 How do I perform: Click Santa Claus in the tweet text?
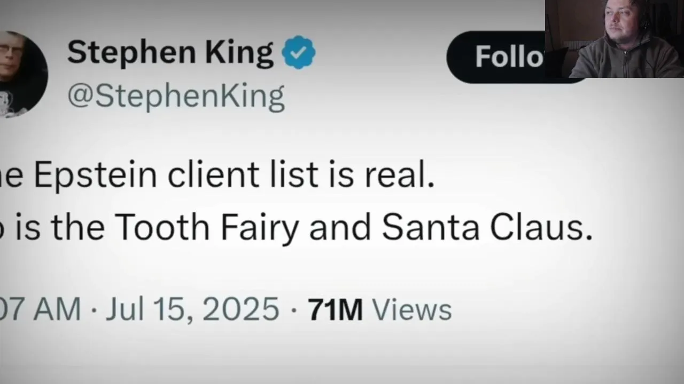pos(487,227)
